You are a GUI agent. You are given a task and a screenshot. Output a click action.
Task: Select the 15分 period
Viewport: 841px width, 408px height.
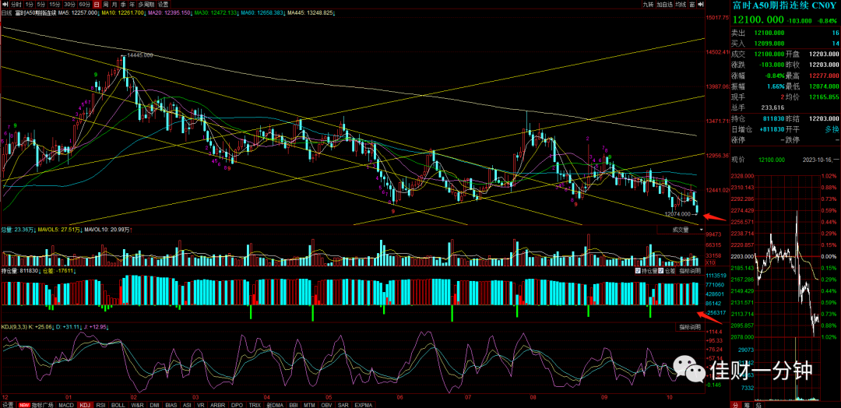[55, 4]
